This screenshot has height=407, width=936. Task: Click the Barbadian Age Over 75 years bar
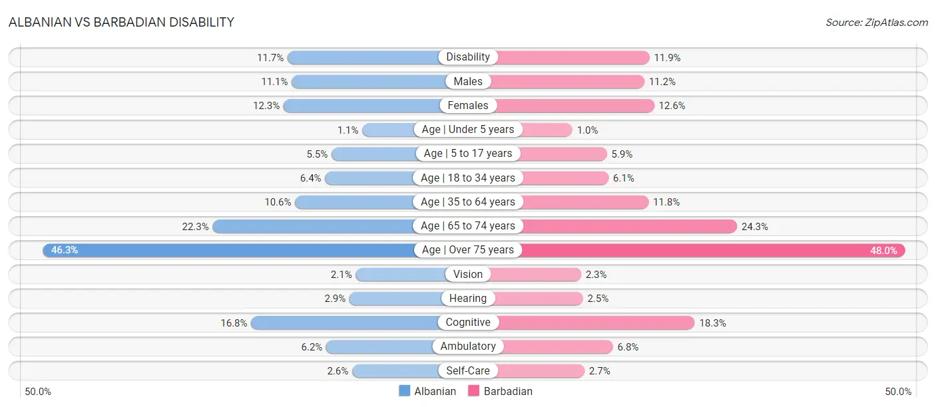point(712,250)
